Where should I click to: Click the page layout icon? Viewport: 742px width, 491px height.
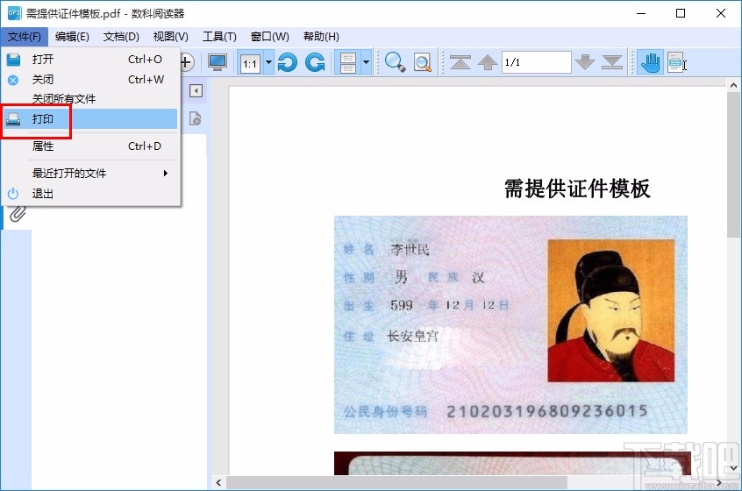348,63
